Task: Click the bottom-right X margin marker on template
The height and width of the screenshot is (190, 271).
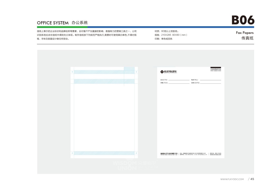Action: [136, 153]
